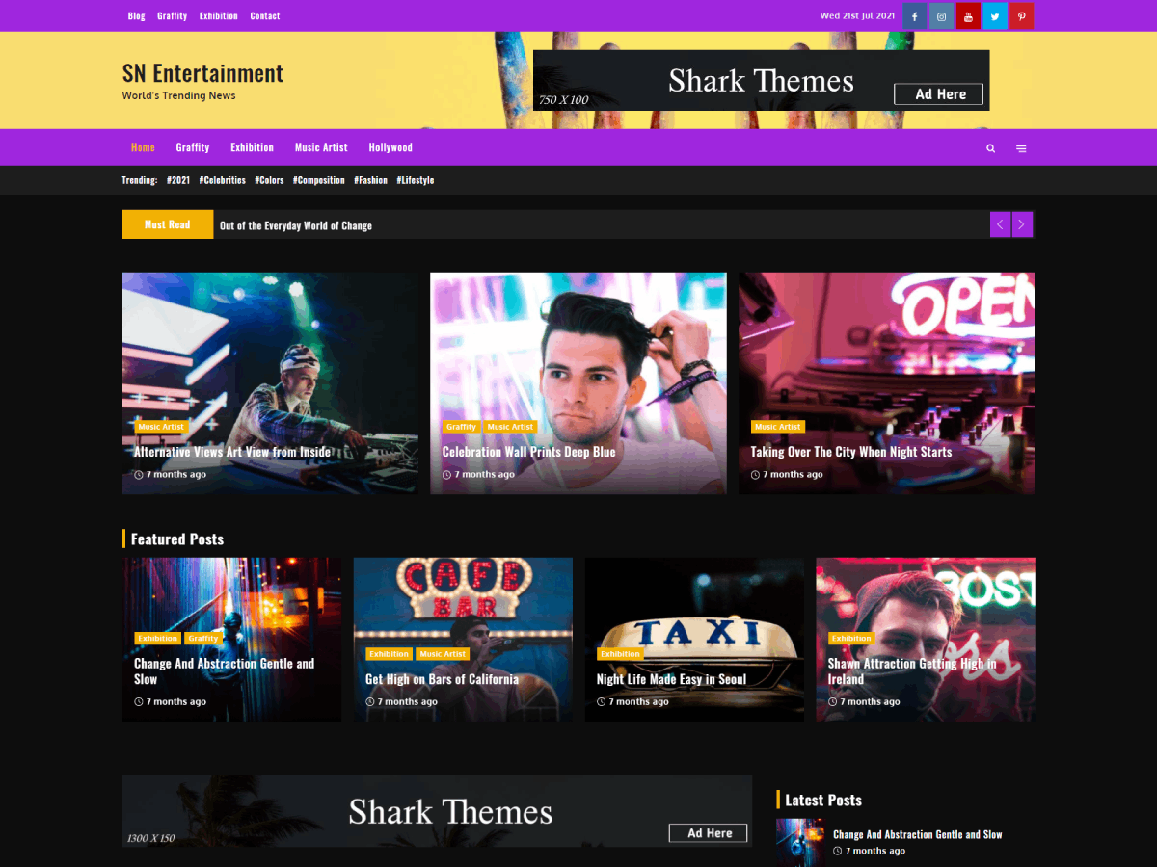
Task: Click the Ad Here button in Shark Themes banner
Action: coord(938,93)
